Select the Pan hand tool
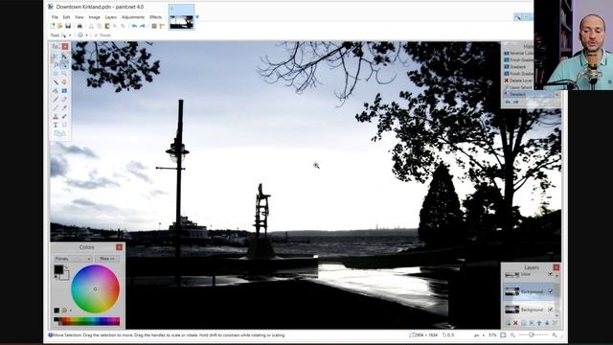The image size is (613, 345). (64, 82)
